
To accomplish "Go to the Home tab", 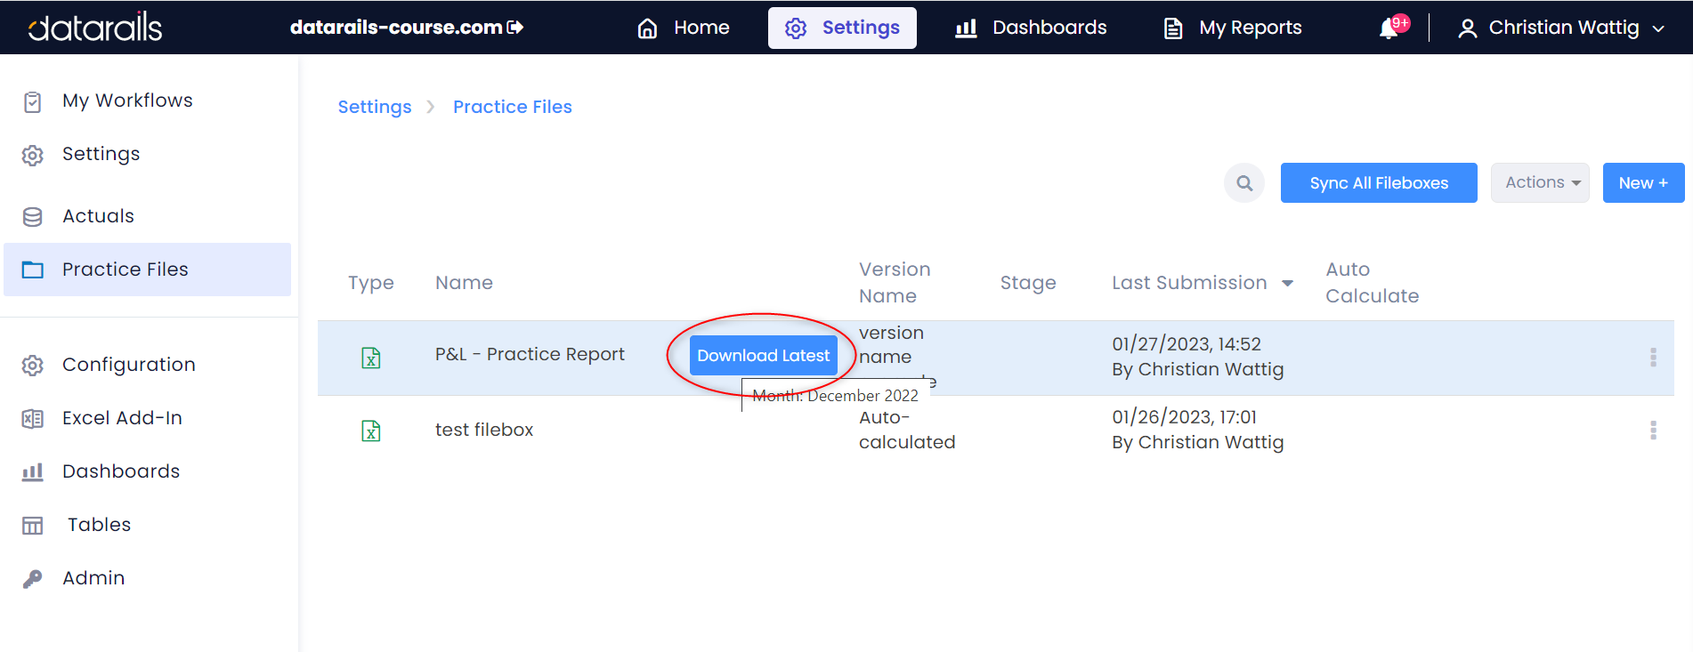I will (x=684, y=28).
